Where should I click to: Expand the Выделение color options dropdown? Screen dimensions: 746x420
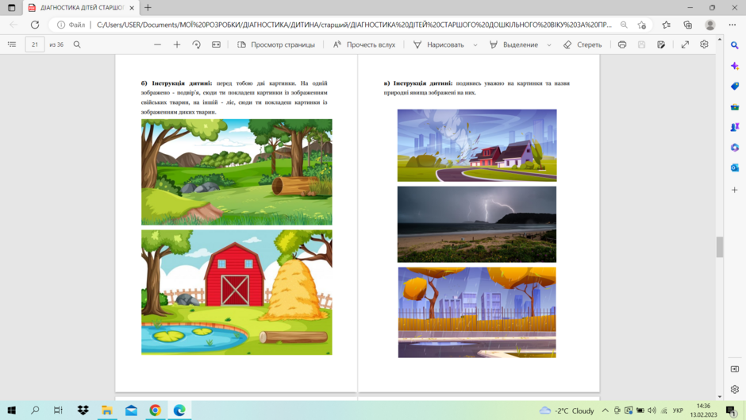point(549,44)
